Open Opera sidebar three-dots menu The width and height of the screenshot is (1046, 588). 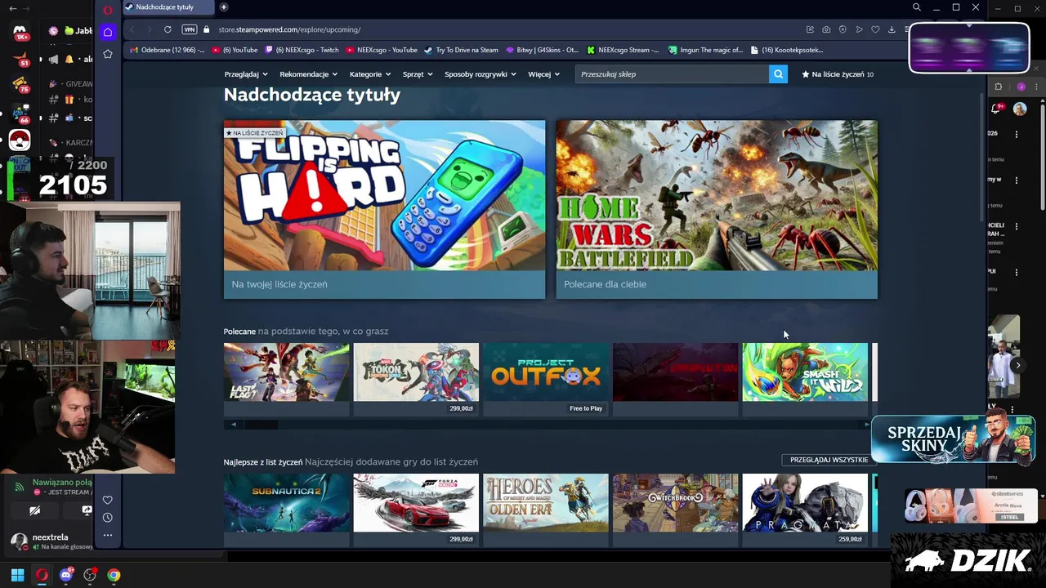tap(107, 536)
